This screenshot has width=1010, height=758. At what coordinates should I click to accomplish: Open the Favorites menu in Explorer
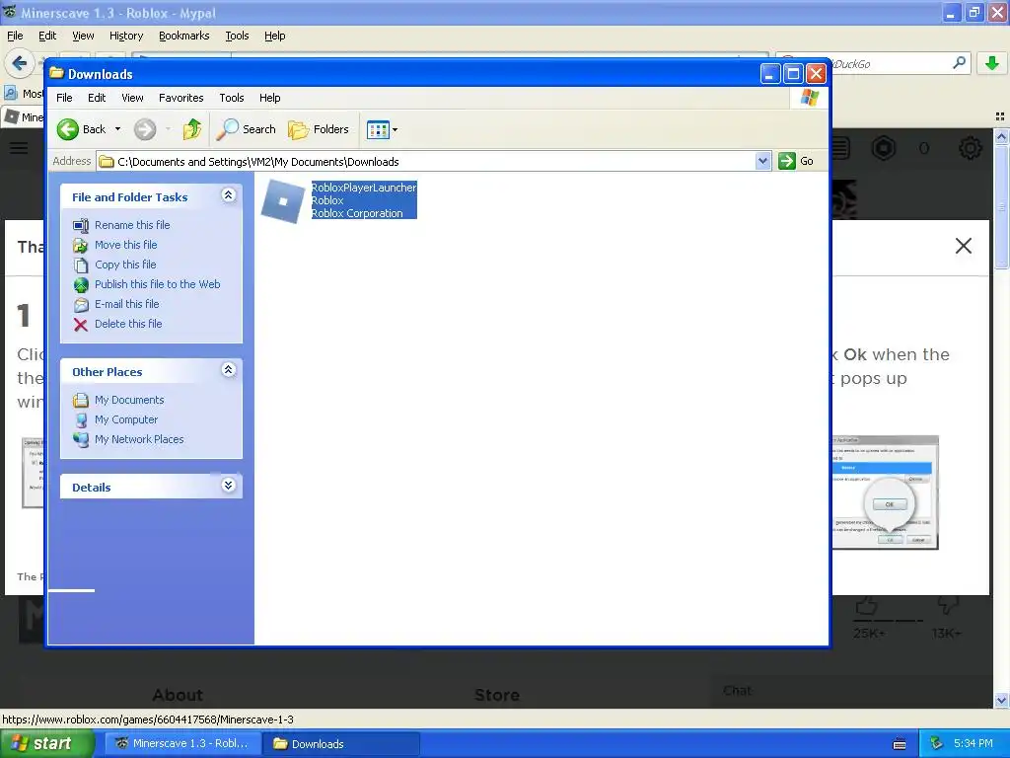pyautogui.click(x=181, y=98)
